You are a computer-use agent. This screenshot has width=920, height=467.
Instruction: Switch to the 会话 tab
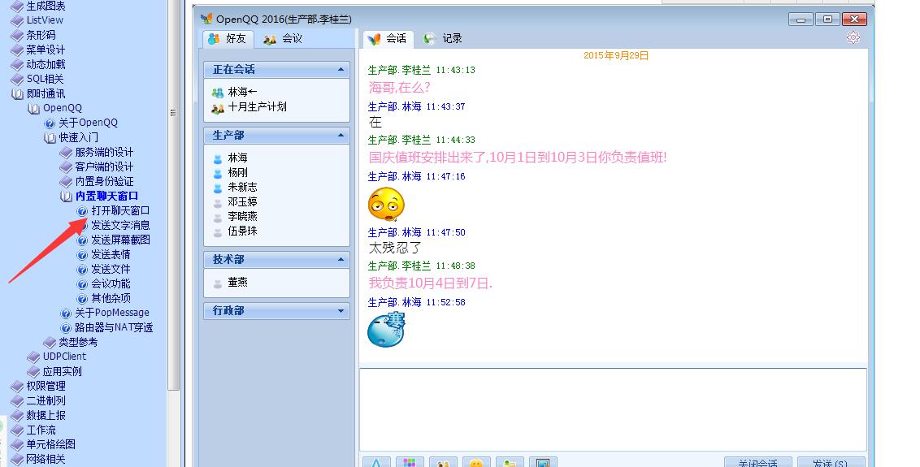click(388, 39)
